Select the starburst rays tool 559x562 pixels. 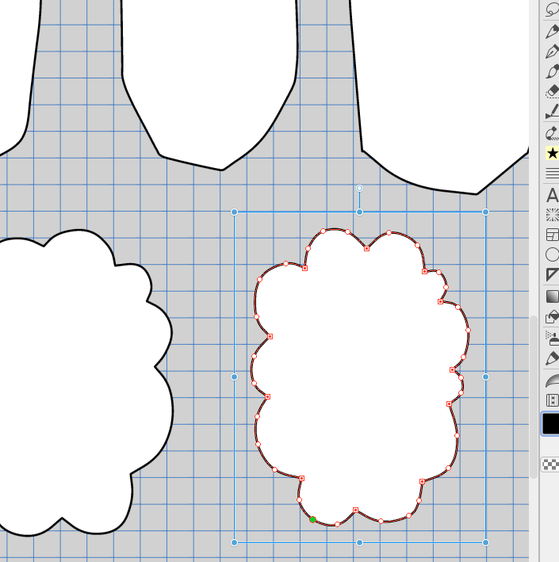tap(552, 215)
